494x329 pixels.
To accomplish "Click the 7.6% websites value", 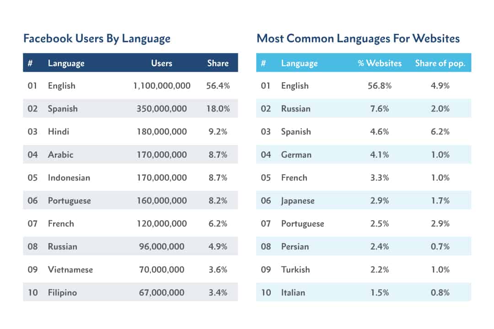I will click(380, 109).
